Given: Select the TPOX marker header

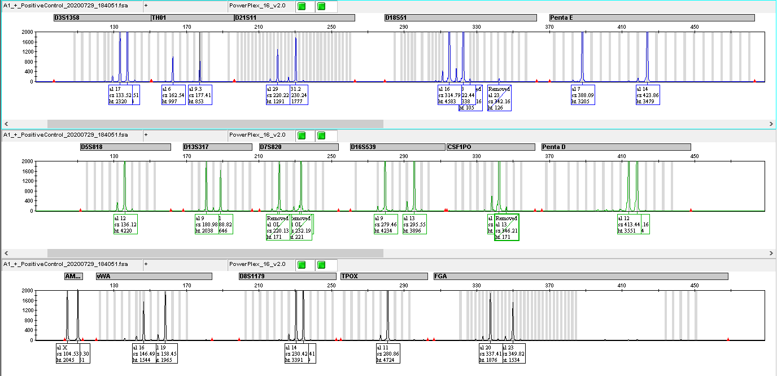Looking at the screenshot, I should (x=383, y=277).
